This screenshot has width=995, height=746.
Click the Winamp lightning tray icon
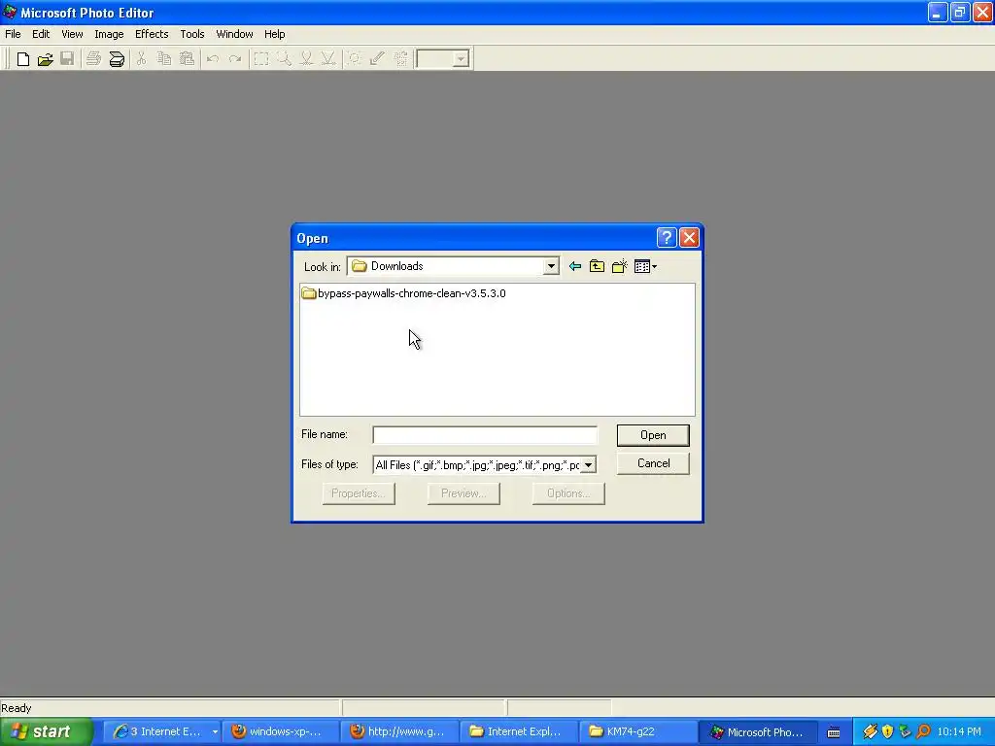click(870, 732)
